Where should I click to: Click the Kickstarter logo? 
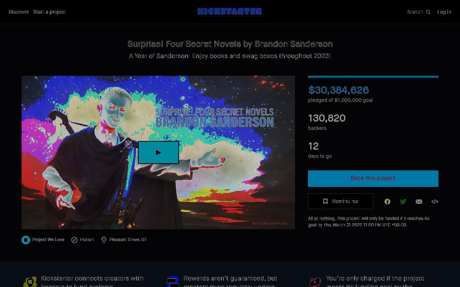click(230, 11)
